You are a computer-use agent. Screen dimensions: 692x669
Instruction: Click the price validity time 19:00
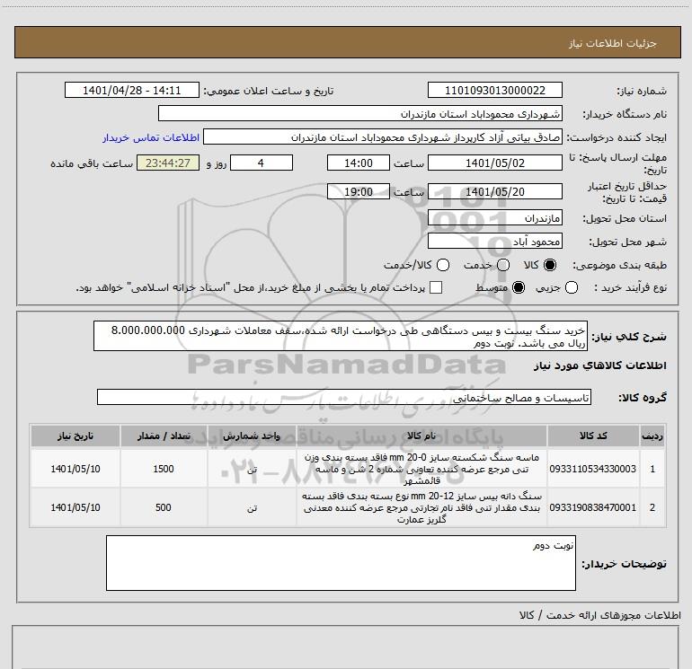pos(359,192)
